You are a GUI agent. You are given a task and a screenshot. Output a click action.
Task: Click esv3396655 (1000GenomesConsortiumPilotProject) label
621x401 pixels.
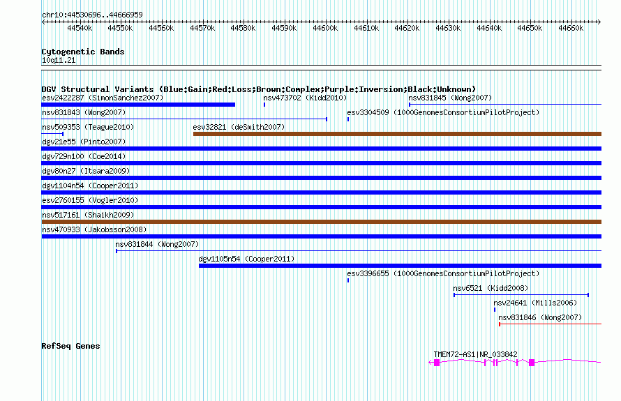(443, 273)
